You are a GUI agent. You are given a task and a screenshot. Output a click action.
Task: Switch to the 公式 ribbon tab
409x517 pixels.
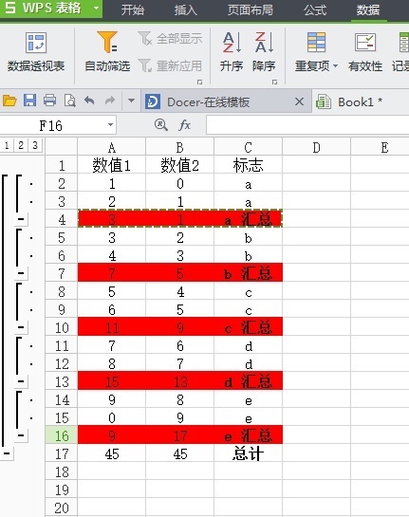315,9
